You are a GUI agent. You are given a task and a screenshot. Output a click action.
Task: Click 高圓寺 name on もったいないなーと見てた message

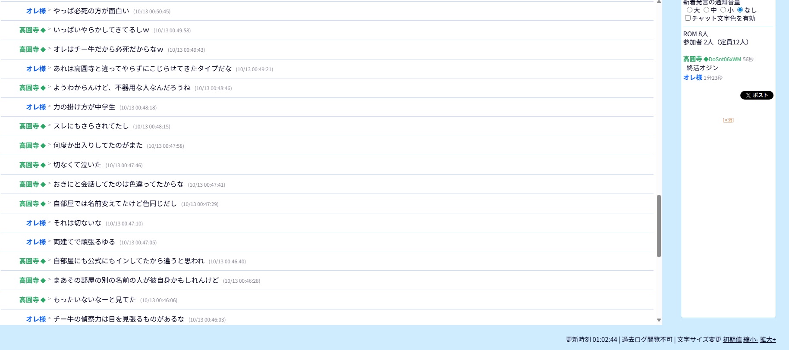point(29,300)
